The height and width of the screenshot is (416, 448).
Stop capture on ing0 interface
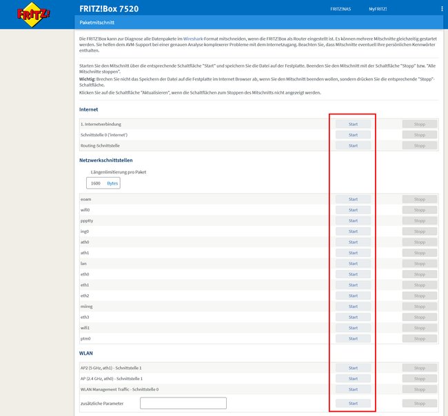click(420, 231)
